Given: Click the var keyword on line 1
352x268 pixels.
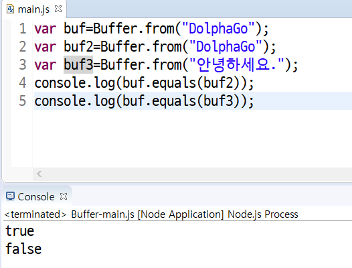Looking at the screenshot, I should click(45, 29).
